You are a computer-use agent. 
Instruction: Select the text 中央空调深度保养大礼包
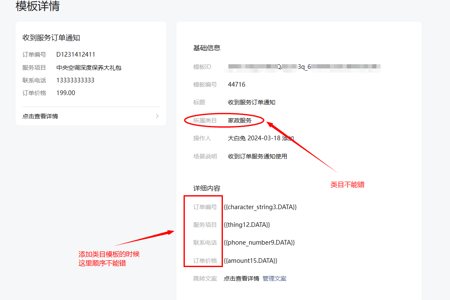[89, 68]
